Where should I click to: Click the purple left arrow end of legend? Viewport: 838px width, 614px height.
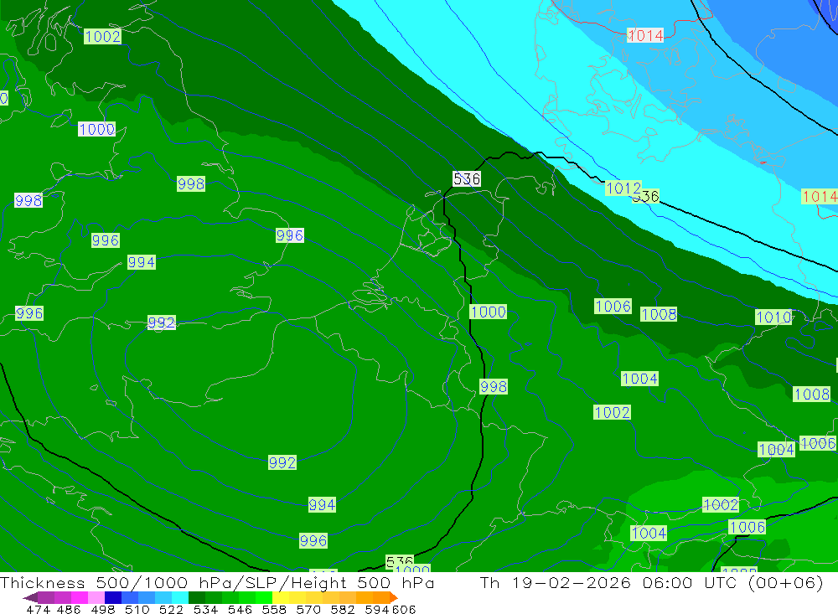click(x=30, y=597)
